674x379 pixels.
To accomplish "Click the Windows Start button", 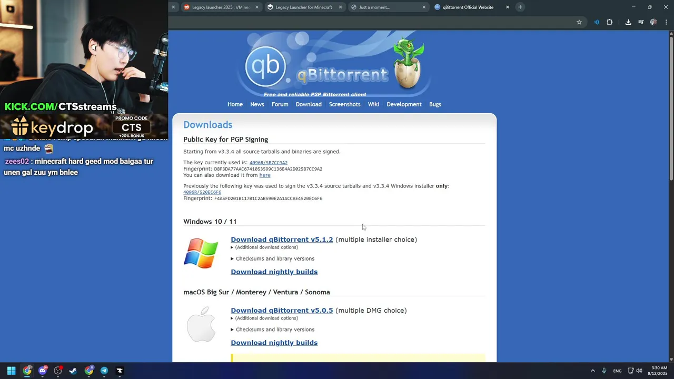I will pos(11,371).
